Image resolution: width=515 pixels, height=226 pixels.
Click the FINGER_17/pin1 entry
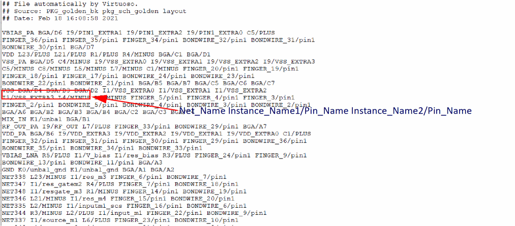[90, 76]
